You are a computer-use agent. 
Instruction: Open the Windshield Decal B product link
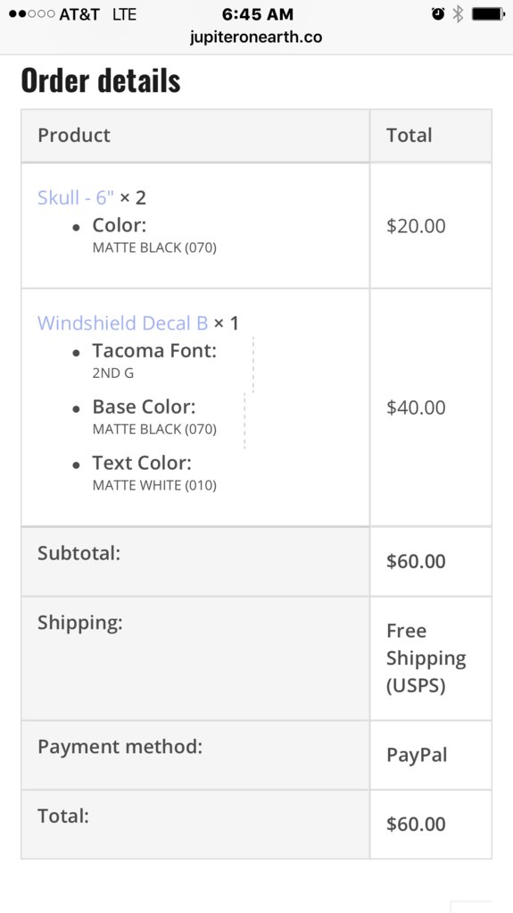point(123,322)
